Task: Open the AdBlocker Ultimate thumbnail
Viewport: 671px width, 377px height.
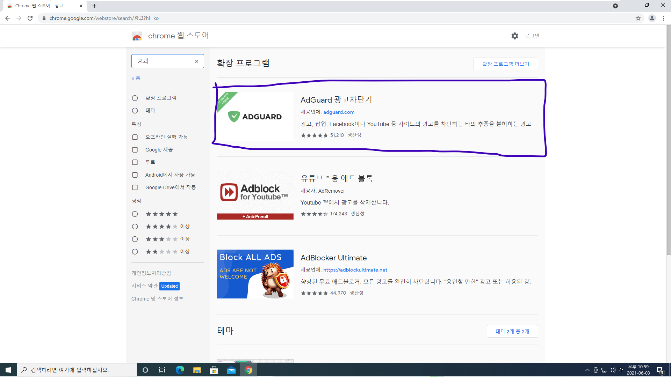Action: (255, 274)
